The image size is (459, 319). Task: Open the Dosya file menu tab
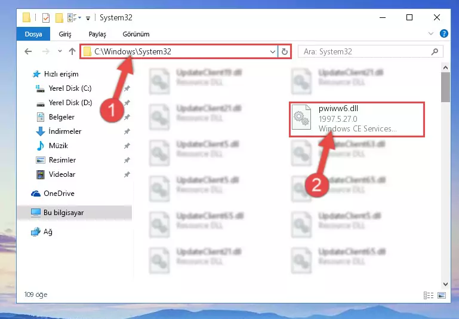(33, 34)
